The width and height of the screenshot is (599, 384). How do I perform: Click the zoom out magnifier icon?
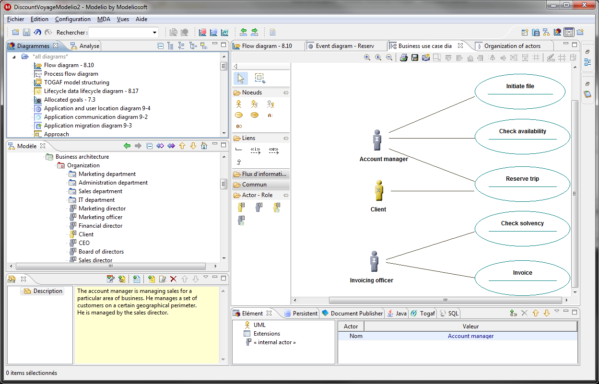[x=389, y=58]
